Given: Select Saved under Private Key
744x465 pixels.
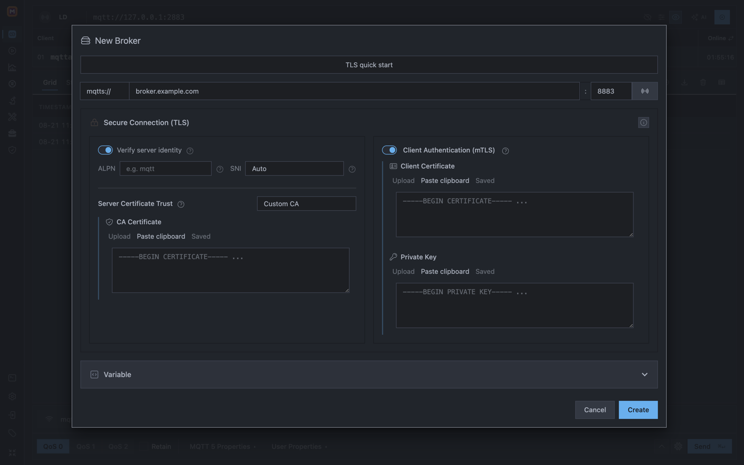Looking at the screenshot, I should click(x=485, y=271).
